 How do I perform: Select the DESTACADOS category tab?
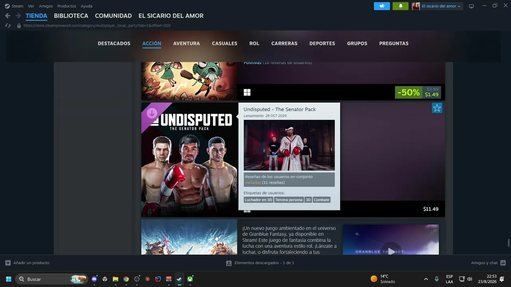point(114,43)
